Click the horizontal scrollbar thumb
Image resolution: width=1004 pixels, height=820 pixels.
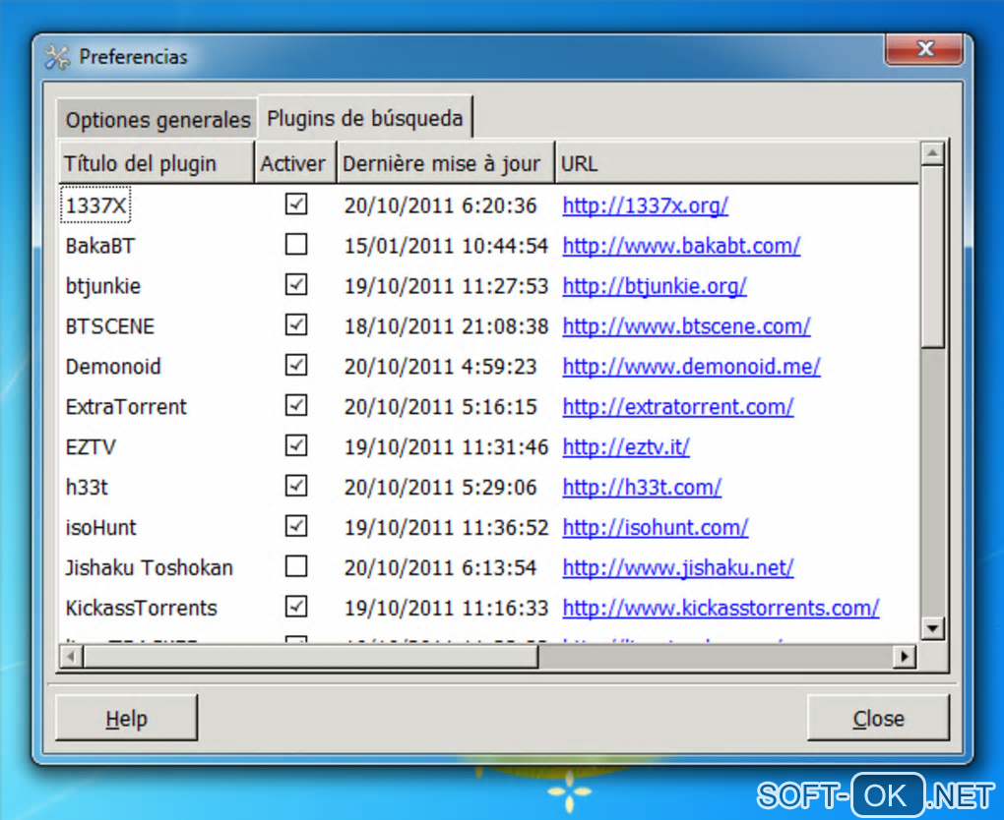point(311,656)
